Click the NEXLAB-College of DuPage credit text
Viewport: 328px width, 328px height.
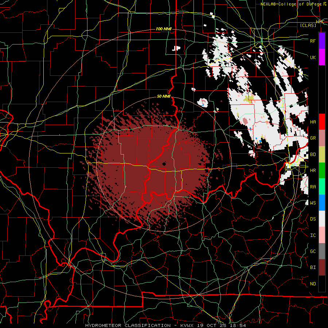(x=293, y=4)
